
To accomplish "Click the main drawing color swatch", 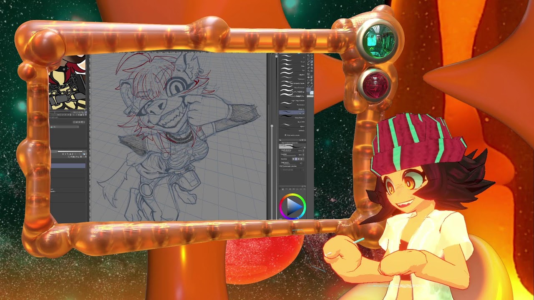I will (308, 90).
